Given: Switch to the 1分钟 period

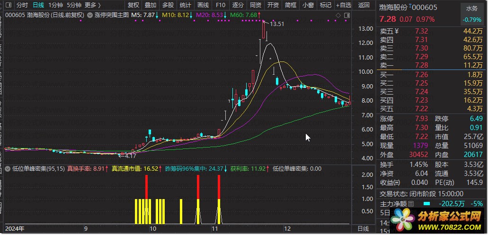Looking at the screenshot, I should [x=56, y=5].
